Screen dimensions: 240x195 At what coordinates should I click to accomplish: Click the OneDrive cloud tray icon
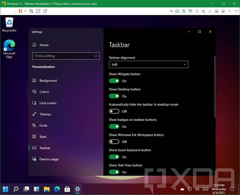pos(182,189)
